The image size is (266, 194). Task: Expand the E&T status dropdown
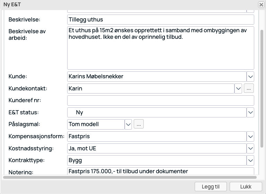[250, 112]
